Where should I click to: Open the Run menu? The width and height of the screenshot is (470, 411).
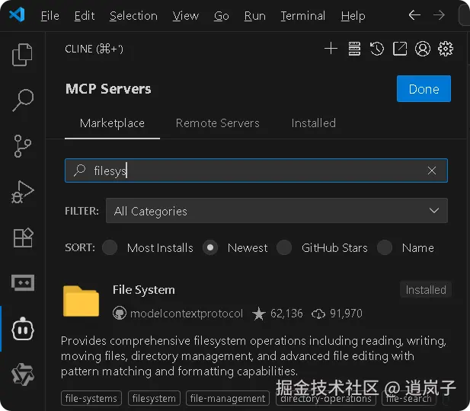(254, 15)
